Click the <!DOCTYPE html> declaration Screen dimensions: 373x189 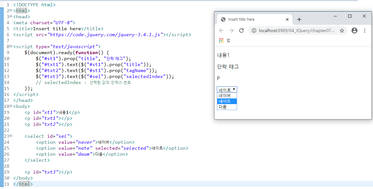pos(35,4)
